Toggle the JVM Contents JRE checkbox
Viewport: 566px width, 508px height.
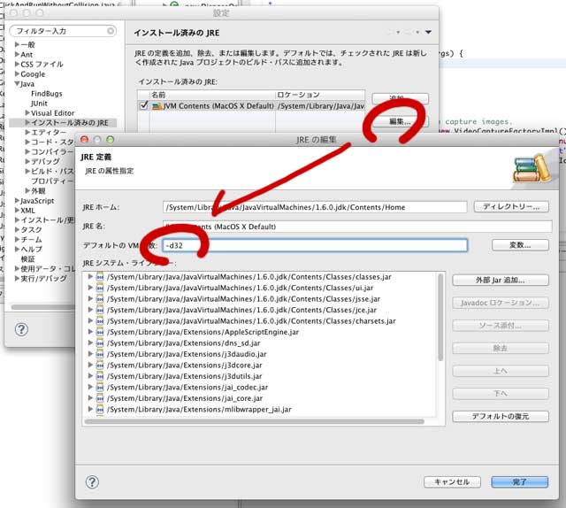pyautogui.click(x=144, y=105)
